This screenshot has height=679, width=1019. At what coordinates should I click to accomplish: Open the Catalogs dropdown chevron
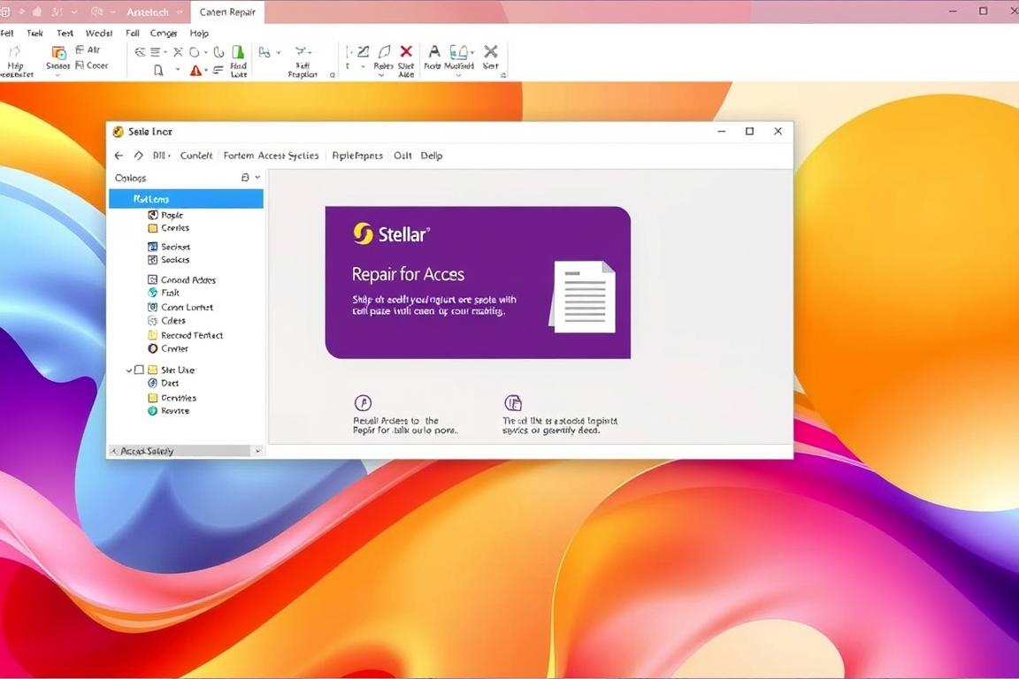[257, 177]
